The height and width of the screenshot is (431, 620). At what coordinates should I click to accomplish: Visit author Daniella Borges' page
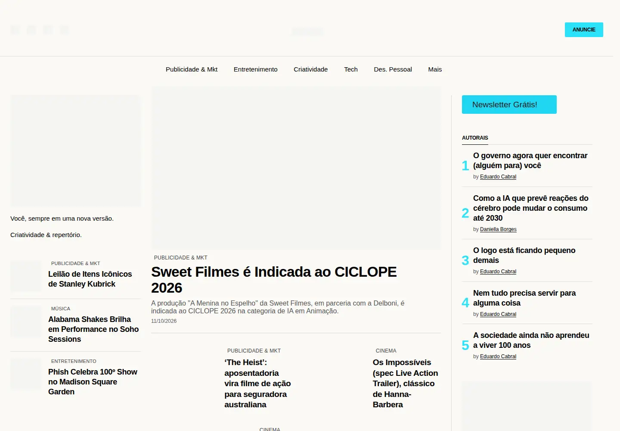tap(498, 229)
